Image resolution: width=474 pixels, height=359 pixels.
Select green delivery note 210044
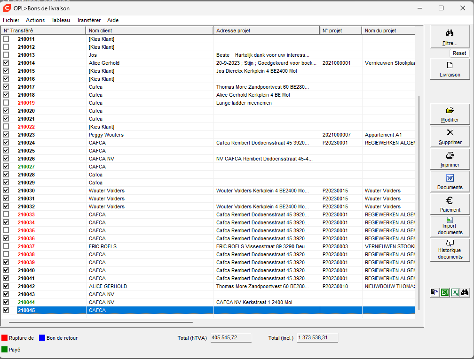tap(26, 302)
